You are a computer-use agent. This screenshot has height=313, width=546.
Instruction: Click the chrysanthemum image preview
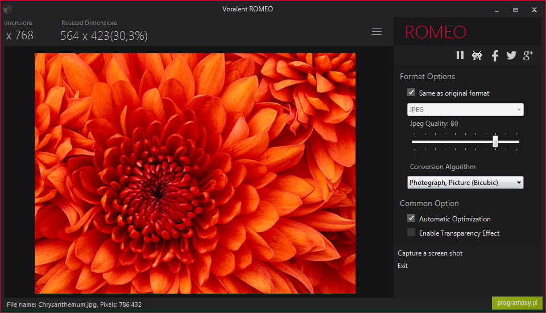click(195, 173)
